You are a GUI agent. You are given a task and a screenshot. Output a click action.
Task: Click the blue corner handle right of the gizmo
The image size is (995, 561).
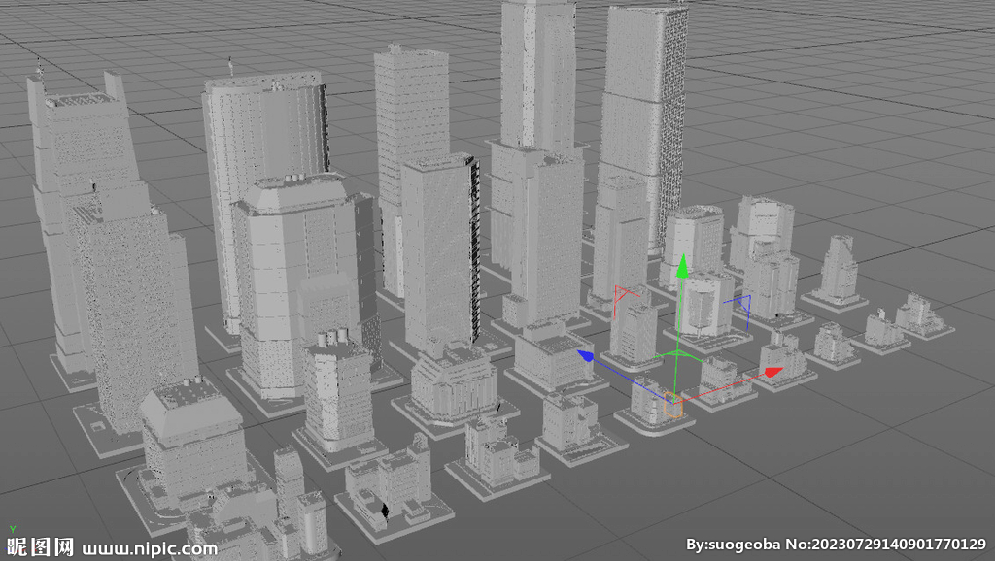click(744, 302)
